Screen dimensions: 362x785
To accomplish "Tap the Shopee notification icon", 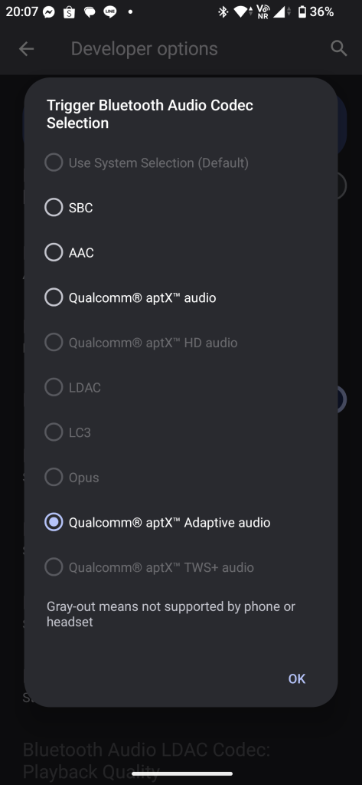I will [69, 12].
